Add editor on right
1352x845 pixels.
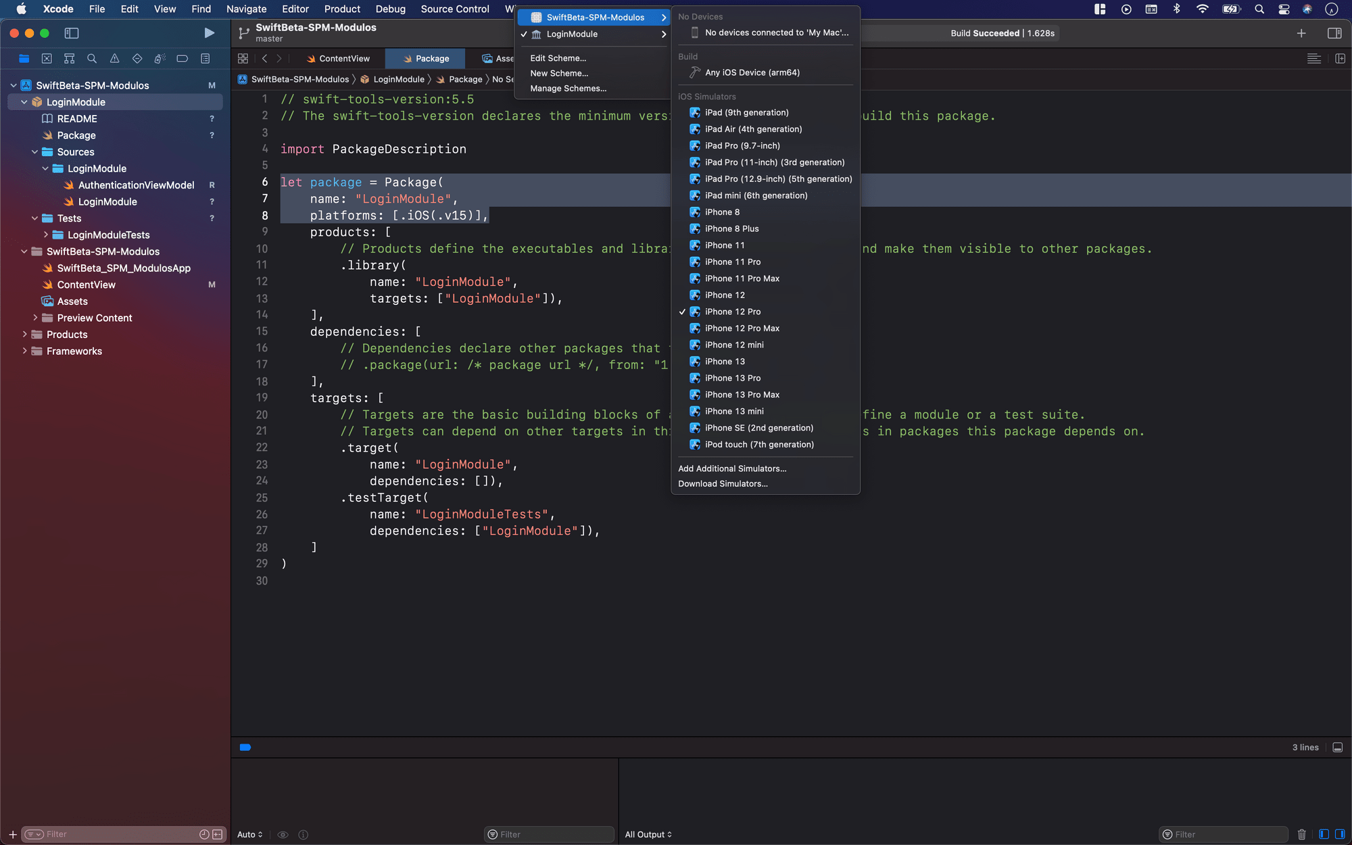click(x=1341, y=59)
